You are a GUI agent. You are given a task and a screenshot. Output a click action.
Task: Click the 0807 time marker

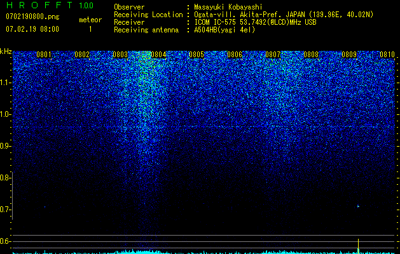tap(273, 55)
